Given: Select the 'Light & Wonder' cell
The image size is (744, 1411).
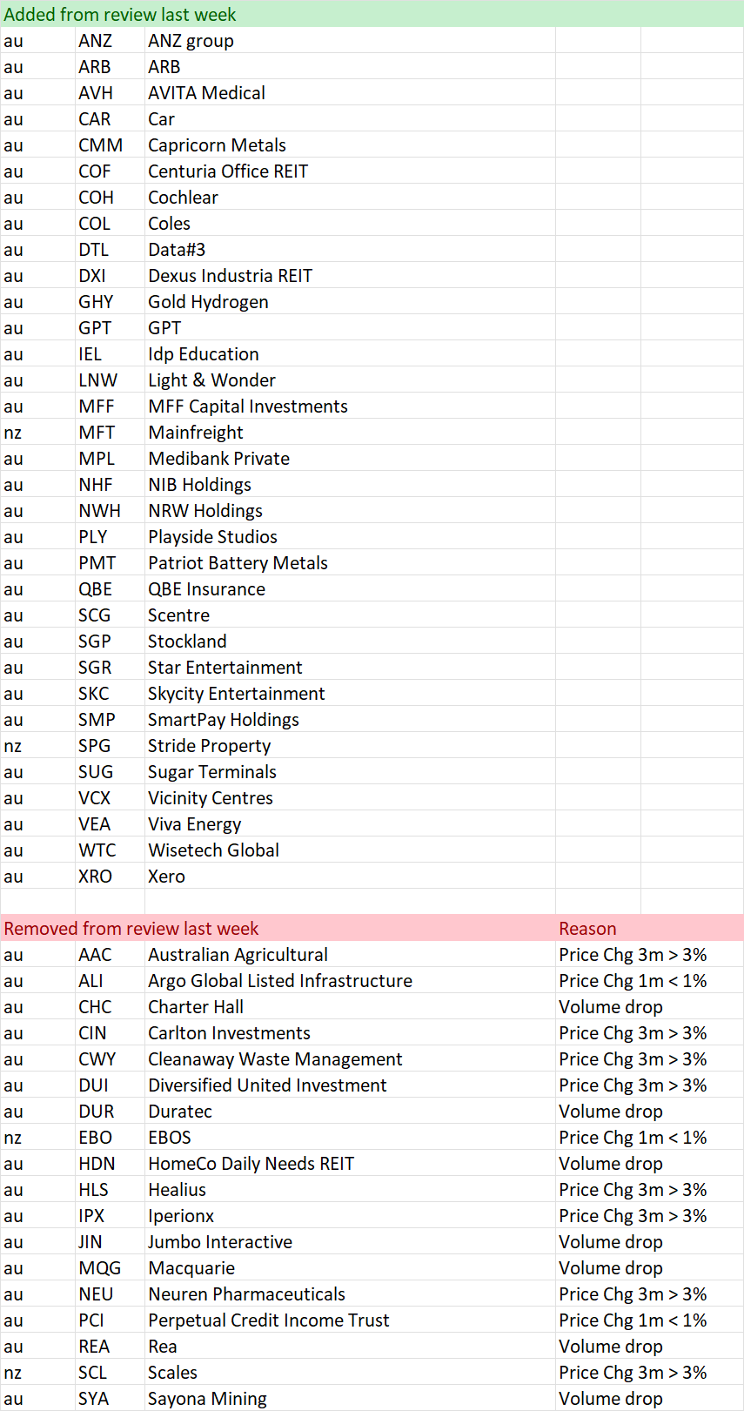Looking at the screenshot, I should click(x=350, y=380).
